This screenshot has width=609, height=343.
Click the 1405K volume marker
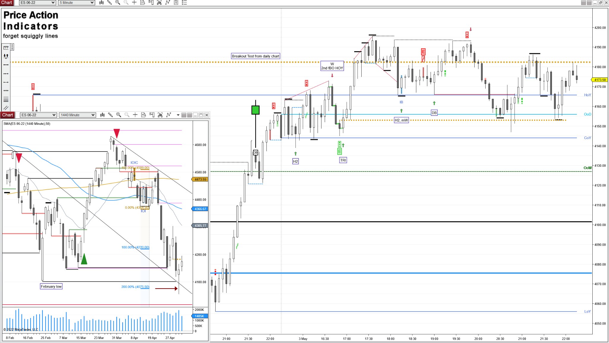pos(200,316)
